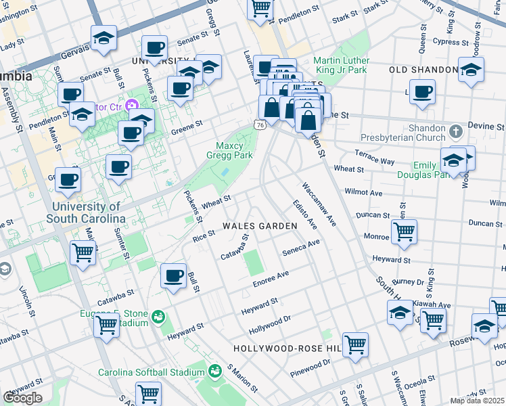Open coffee cup marker left of Greene St label
Screen dimensions: 506x406
click(131, 135)
